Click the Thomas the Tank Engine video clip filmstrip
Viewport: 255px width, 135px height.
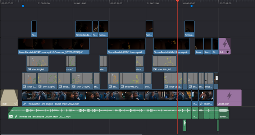(x=106, y=96)
